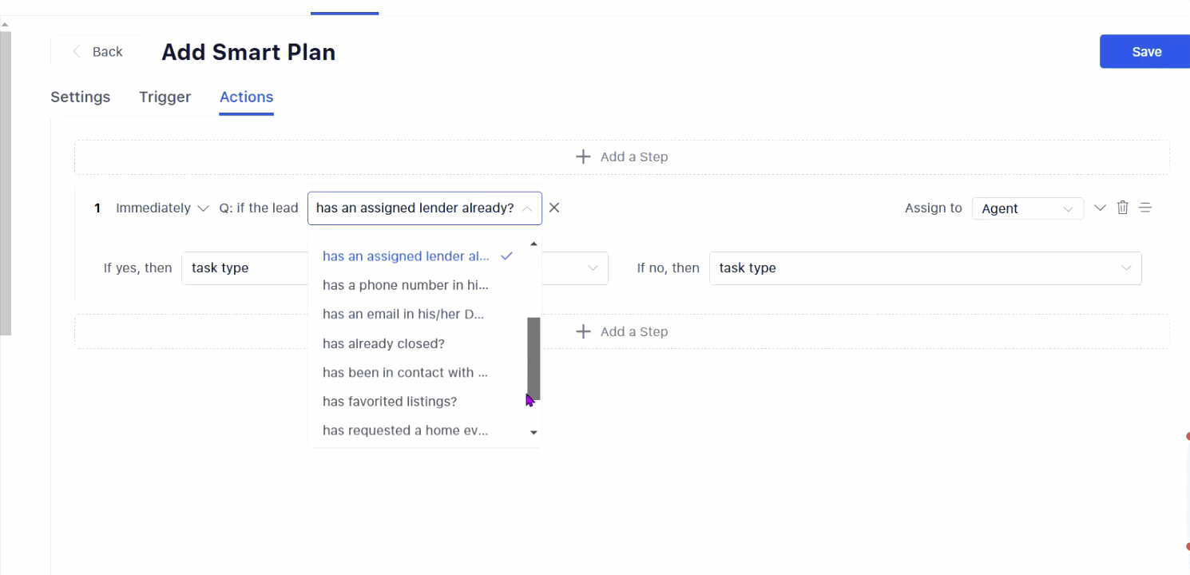Viewport: 1190px width, 575px height.
Task: Open the Immediately timing dropdown
Action: point(162,208)
